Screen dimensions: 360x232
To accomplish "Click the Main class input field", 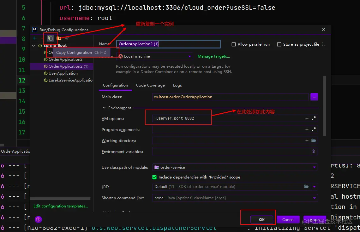I will [230, 97].
